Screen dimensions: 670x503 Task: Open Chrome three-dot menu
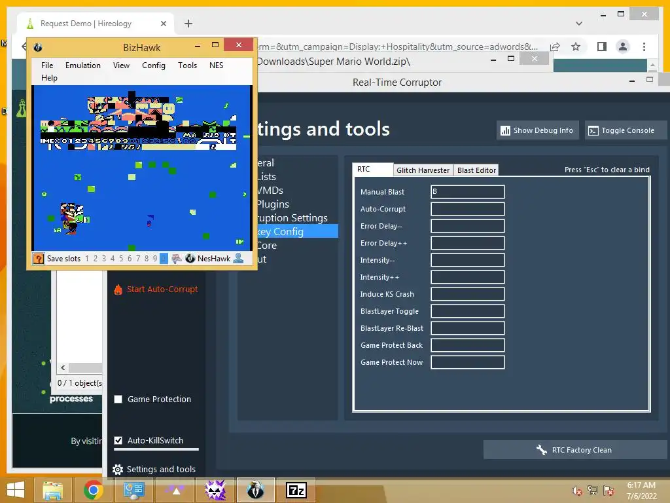tap(644, 47)
